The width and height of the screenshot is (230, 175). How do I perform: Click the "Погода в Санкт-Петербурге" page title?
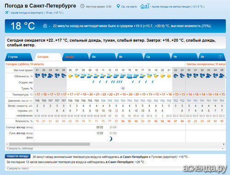[x=40, y=6]
